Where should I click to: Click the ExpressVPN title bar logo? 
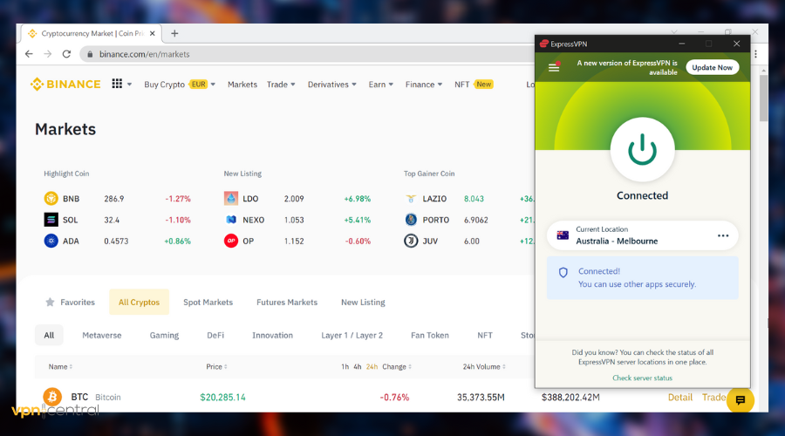coord(544,44)
